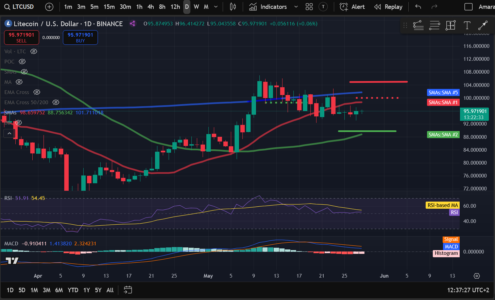The width and height of the screenshot is (495, 300).
Task: Open the Indicators favorites dropdown arrow
Action: pyautogui.click(x=296, y=7)
